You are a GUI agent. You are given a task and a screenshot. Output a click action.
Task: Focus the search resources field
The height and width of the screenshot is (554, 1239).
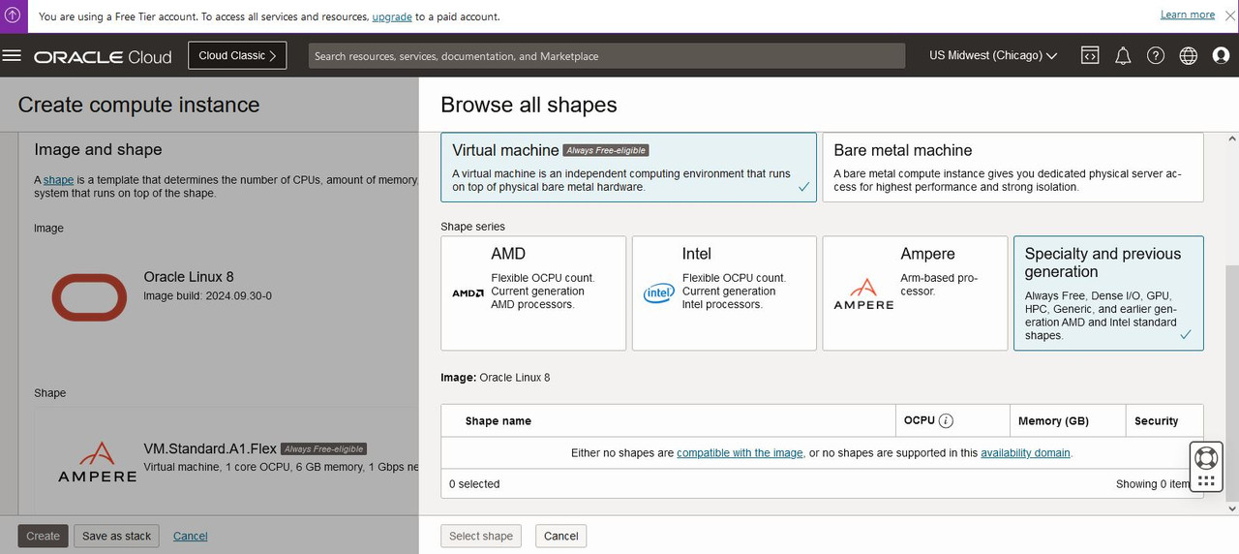coord(607,56)
